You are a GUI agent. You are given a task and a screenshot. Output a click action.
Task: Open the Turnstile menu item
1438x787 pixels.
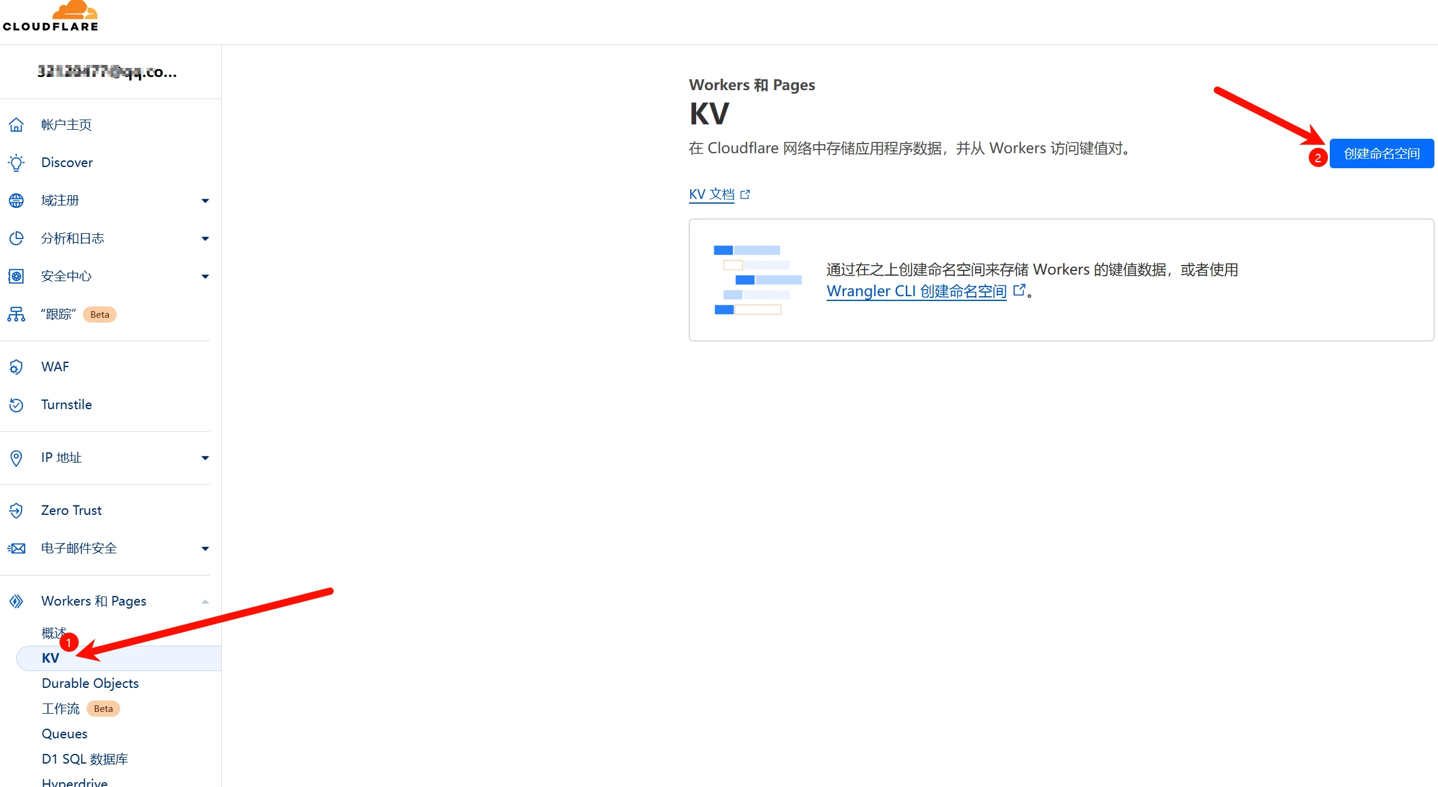[67, 405]
